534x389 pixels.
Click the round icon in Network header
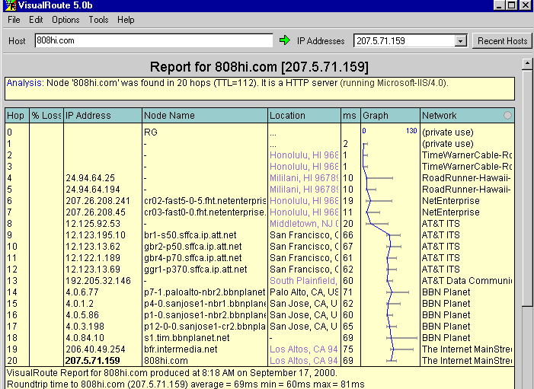(x=507, y=116)
